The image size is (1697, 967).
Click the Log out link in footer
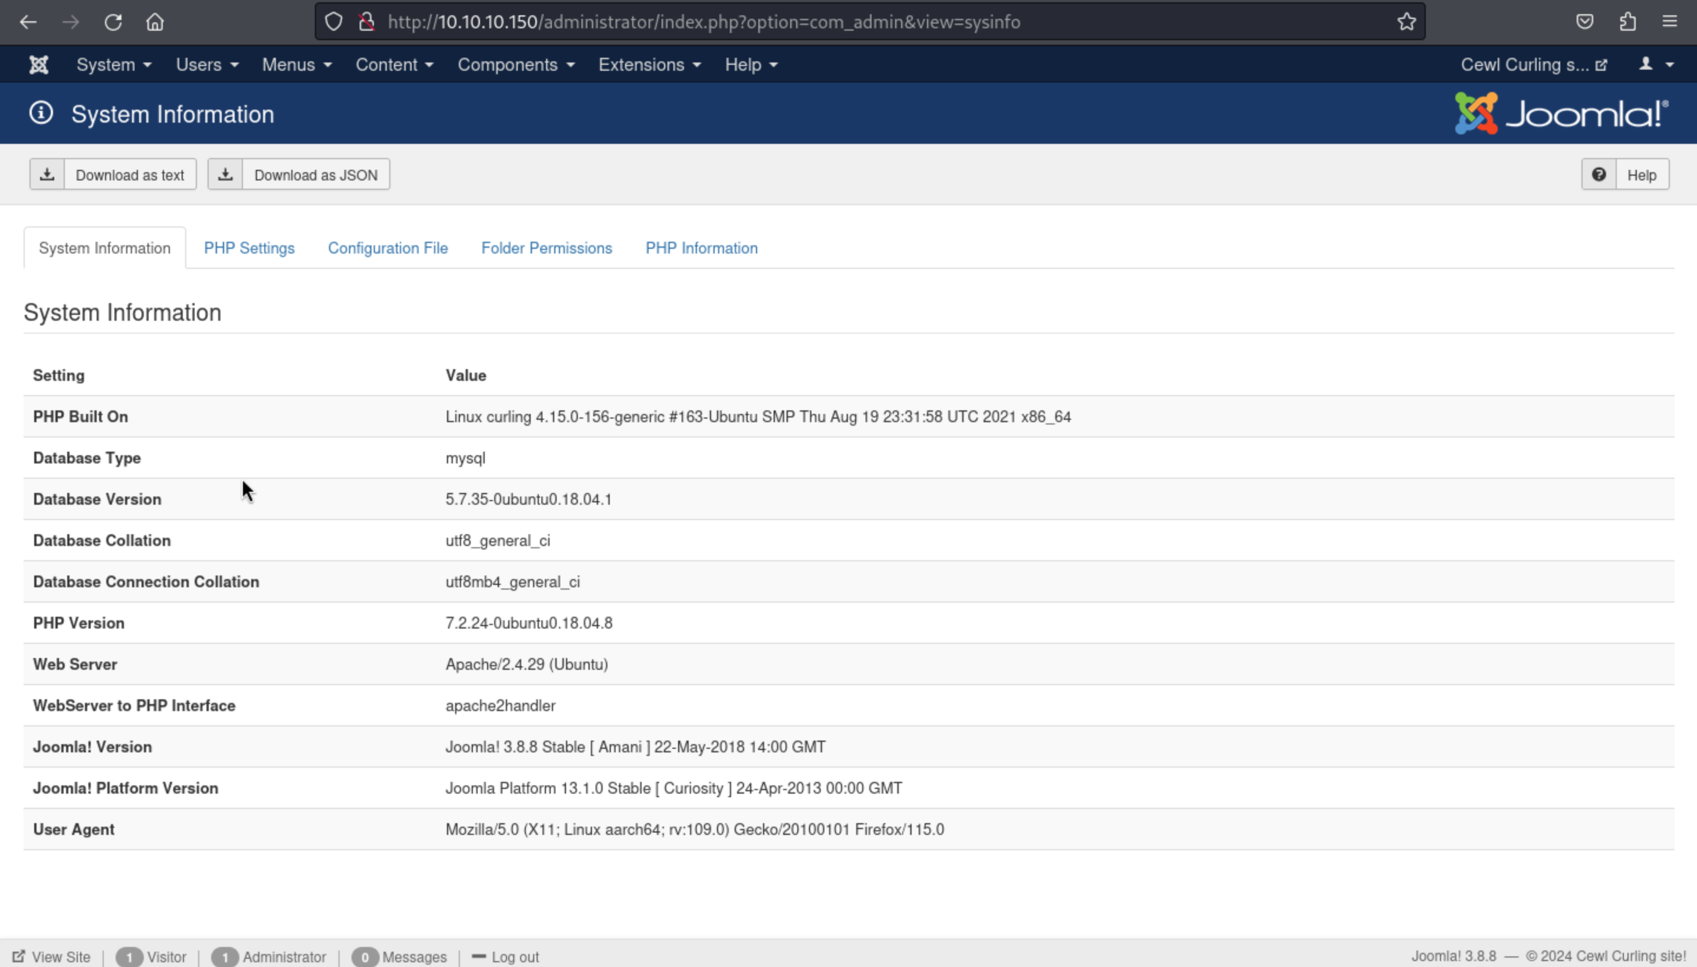pos(506,957)
